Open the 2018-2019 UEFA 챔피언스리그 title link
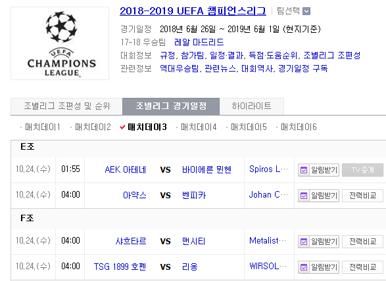This screenshot has height=281, width=386. pos(193,11)
